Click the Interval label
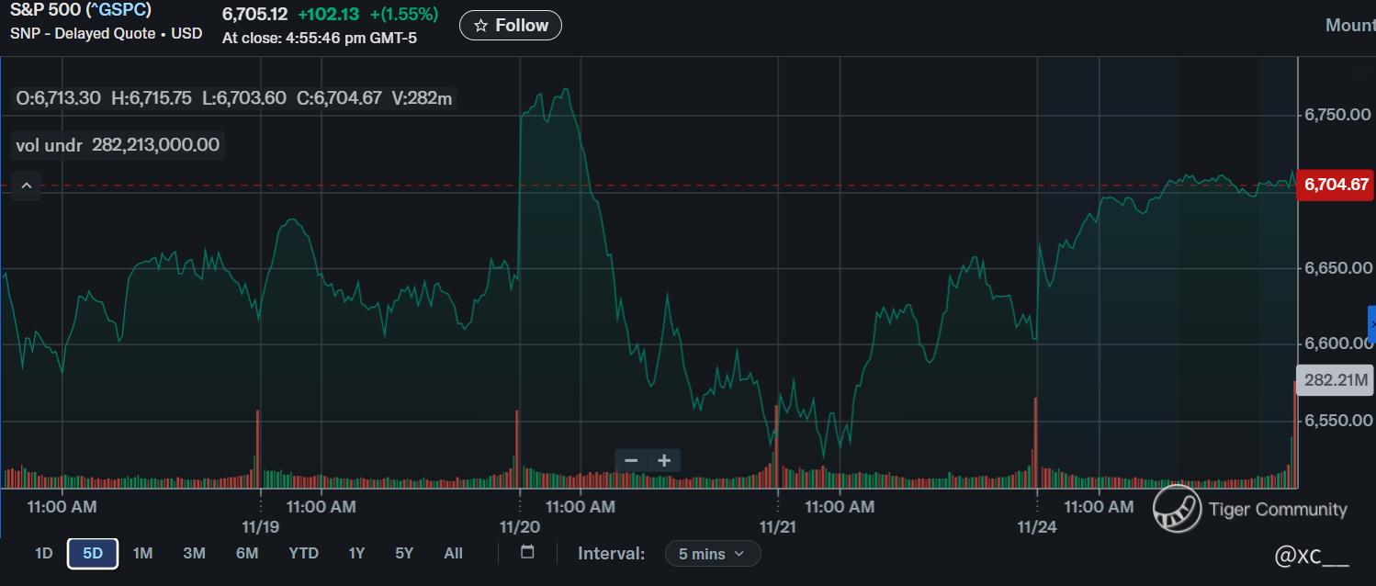Image resolution: width=1376 pixels, height=586 pixels. 611,554
